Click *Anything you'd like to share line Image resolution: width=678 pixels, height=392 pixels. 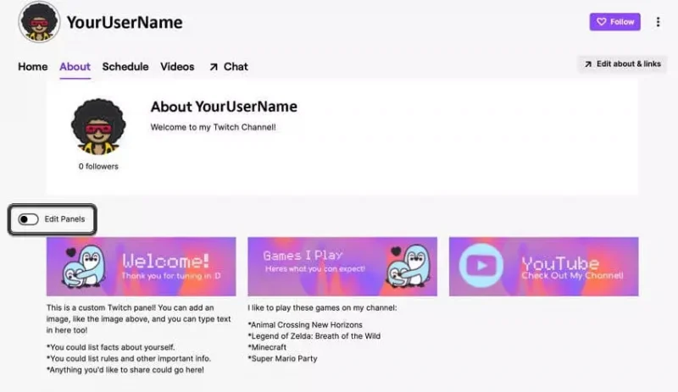(x=125, y=369)
